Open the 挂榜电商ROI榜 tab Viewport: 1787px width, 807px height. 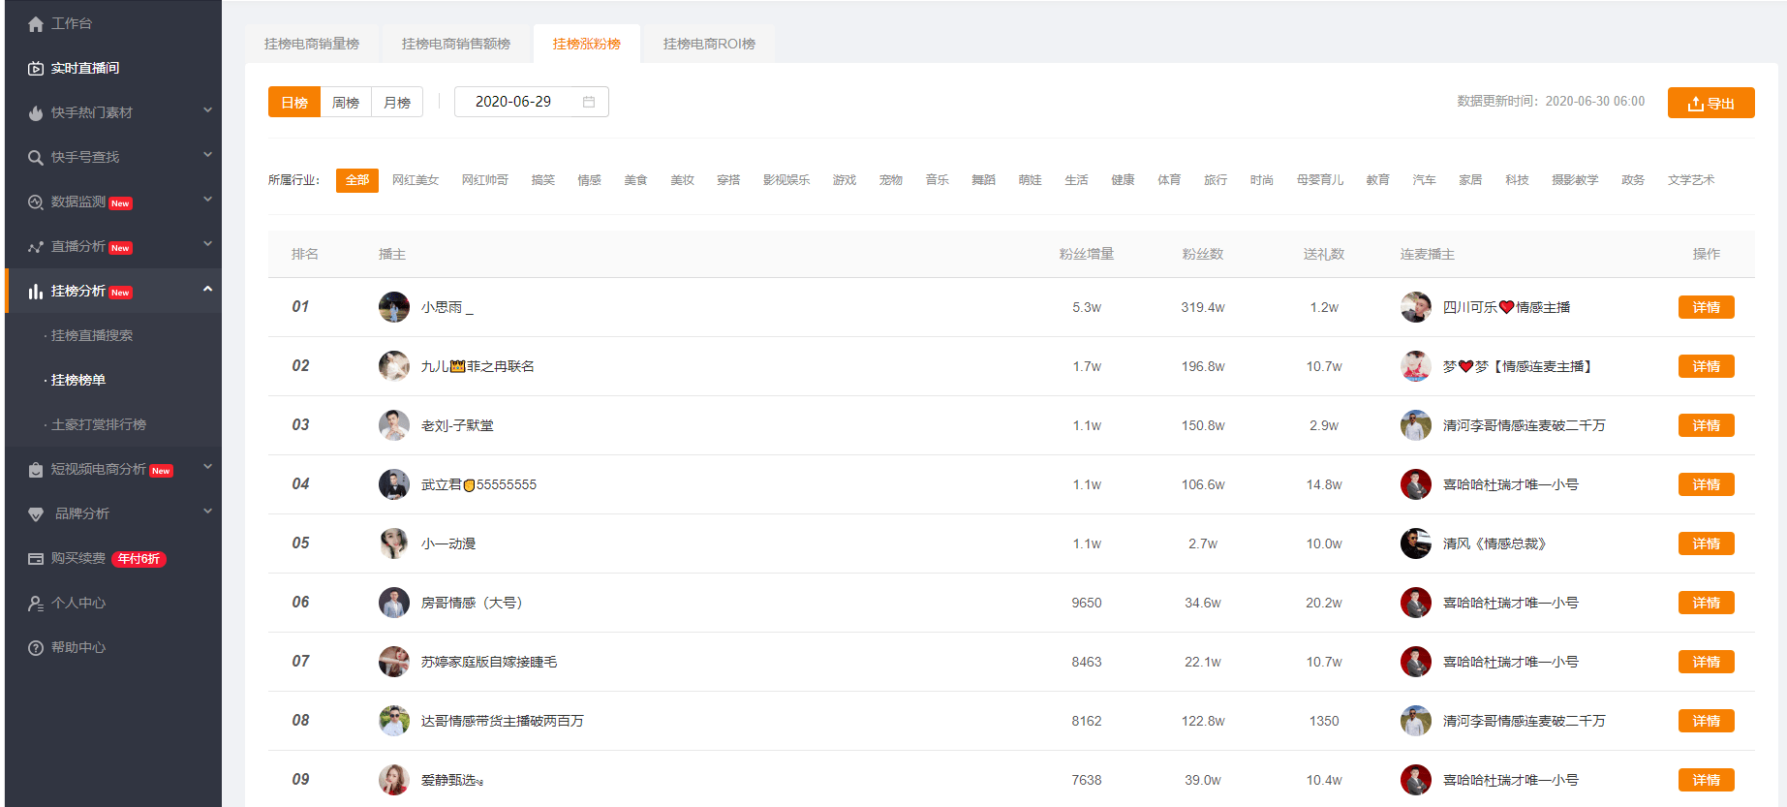point(709,44)
